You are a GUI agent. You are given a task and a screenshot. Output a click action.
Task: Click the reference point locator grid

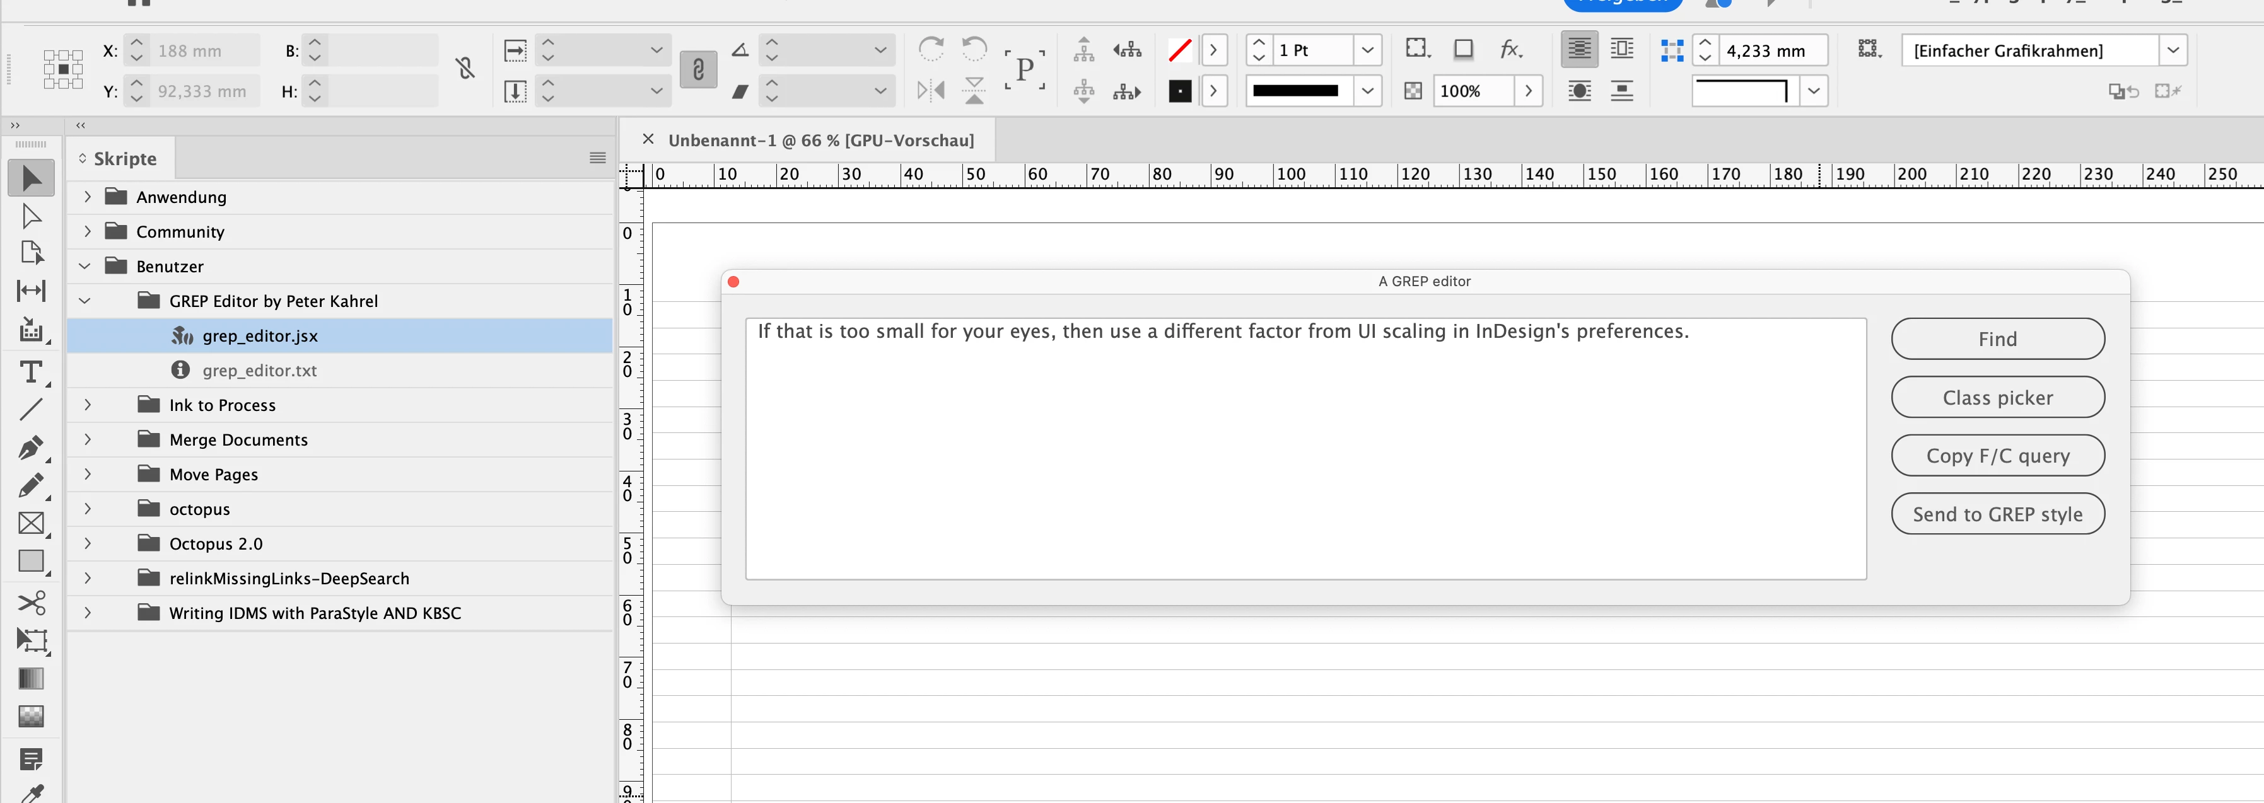pos(63,69)
